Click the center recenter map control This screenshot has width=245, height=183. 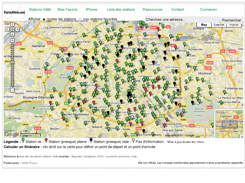pos(12,30)
